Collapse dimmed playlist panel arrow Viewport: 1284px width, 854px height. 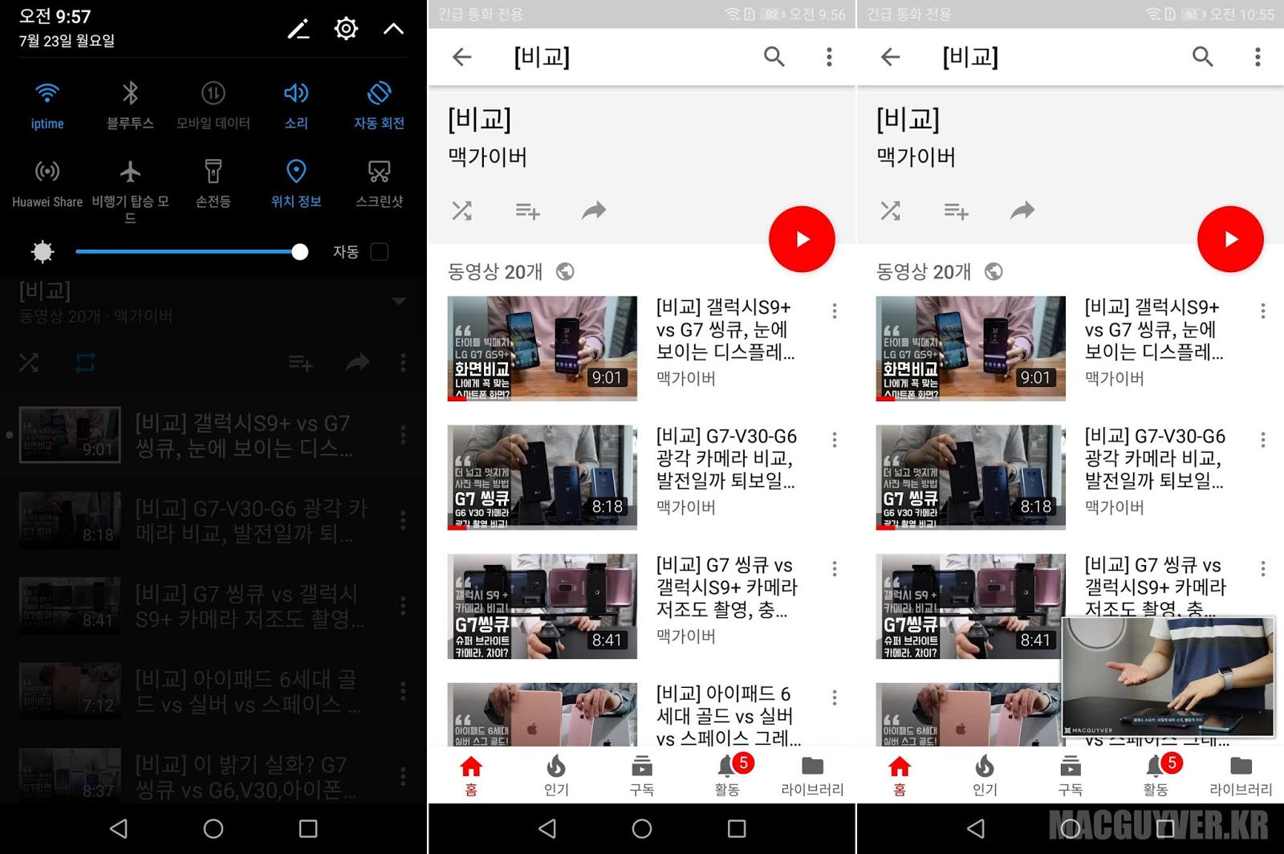point(399,301)
